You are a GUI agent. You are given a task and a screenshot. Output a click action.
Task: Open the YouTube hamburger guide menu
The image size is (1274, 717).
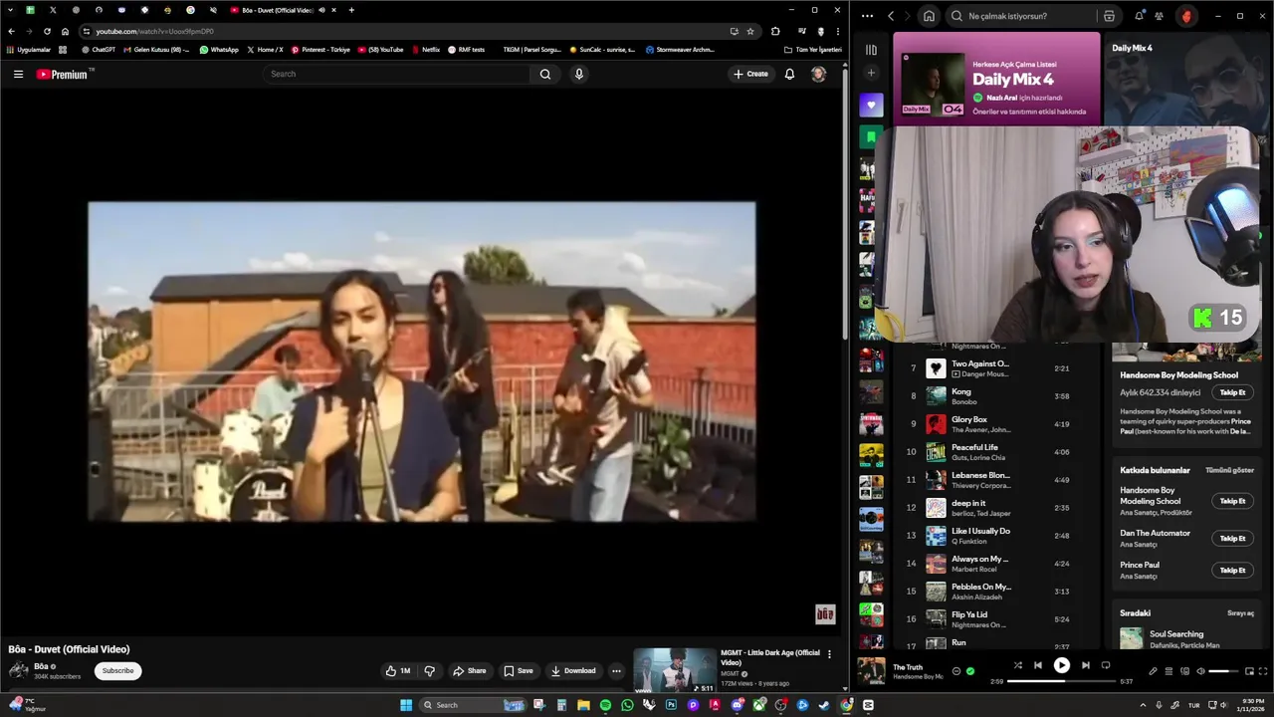pos(18,74)
